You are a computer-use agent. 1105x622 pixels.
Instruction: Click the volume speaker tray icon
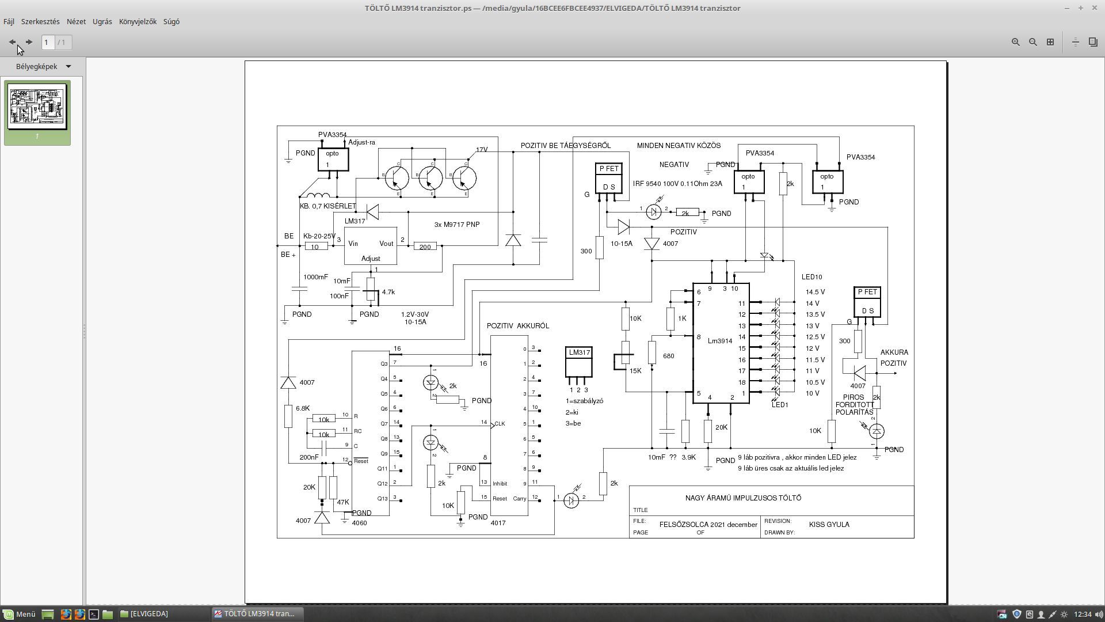point(1098,614)
